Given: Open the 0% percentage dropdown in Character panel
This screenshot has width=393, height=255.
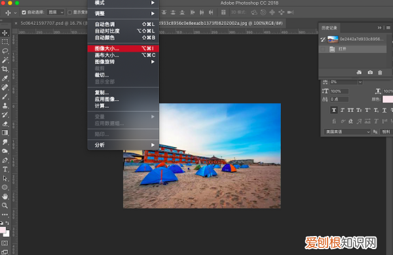Looking at the screenshot, I should (x=360, y=82).
